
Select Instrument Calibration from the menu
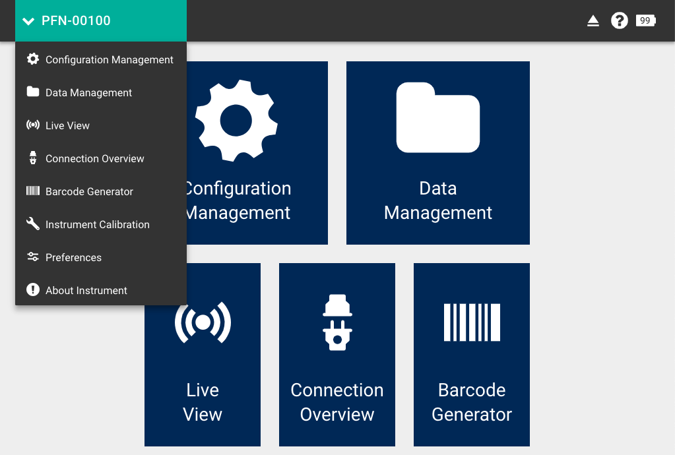(98, 224)
